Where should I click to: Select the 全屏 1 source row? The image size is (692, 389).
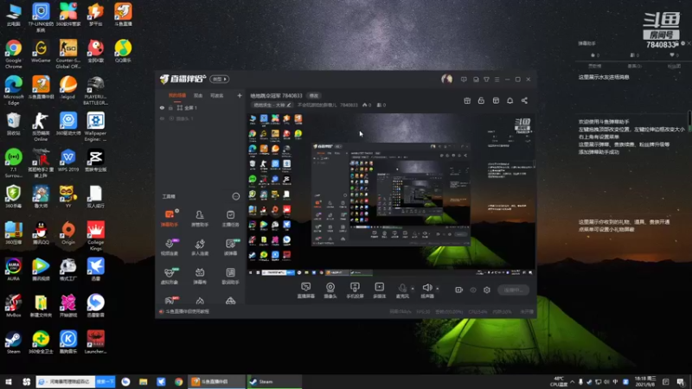point(200,107)
